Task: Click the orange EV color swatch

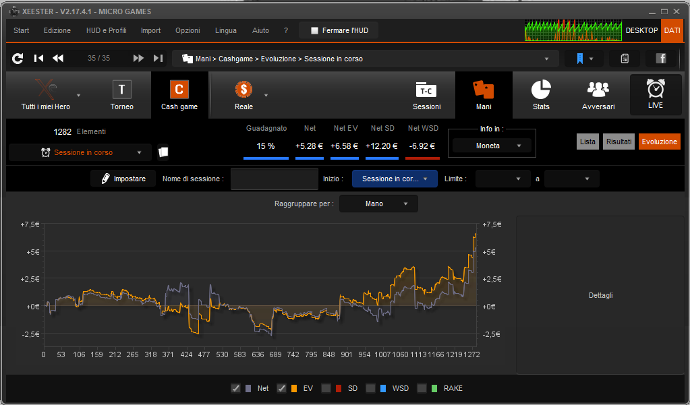Action: [294, 388]
